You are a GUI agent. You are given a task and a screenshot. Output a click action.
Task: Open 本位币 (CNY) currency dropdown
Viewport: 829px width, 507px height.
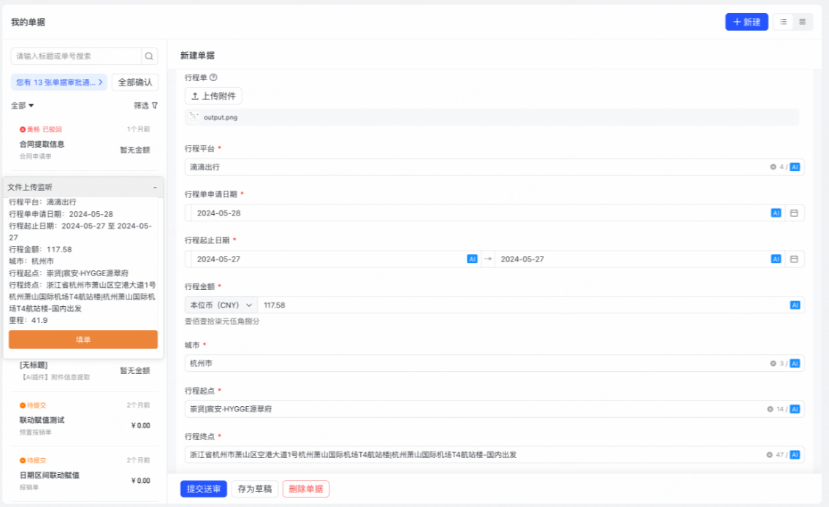point(221,305)
